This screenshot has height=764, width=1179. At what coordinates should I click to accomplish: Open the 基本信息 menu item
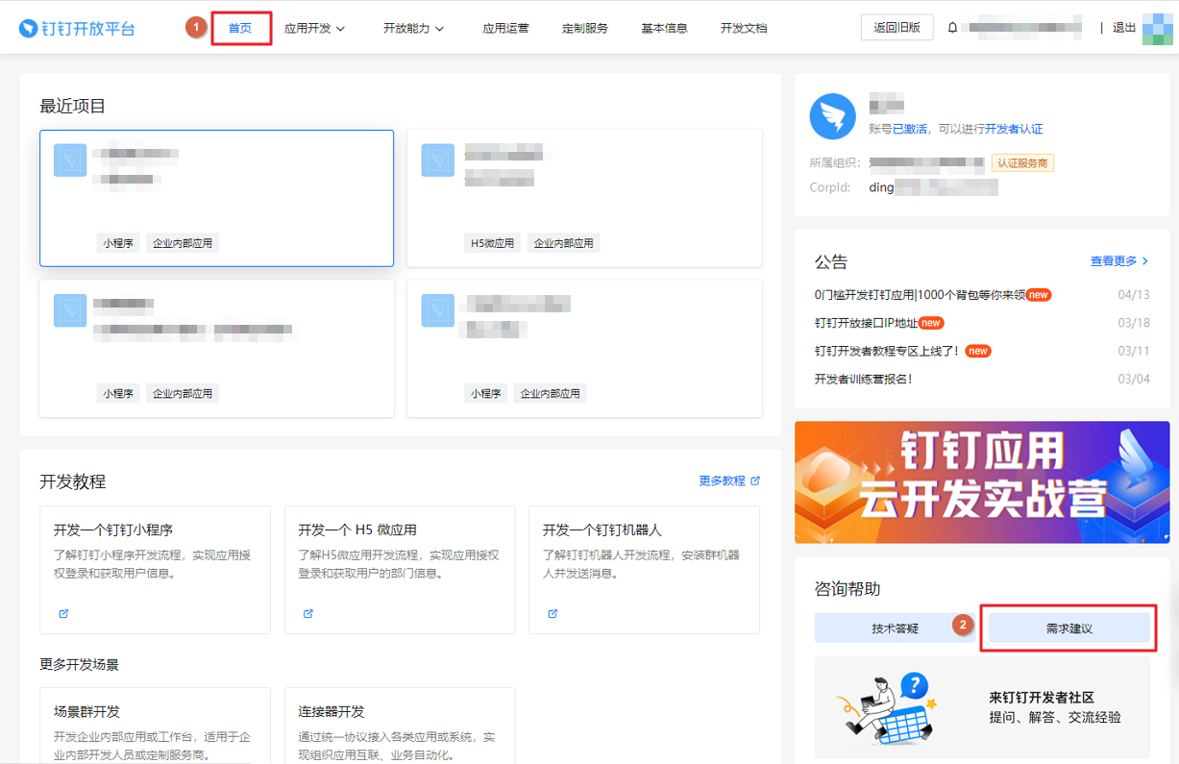664,28
